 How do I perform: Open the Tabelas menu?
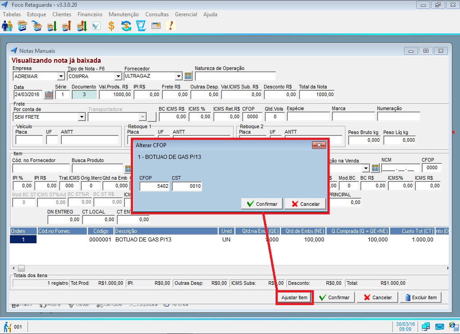point(12,14)
